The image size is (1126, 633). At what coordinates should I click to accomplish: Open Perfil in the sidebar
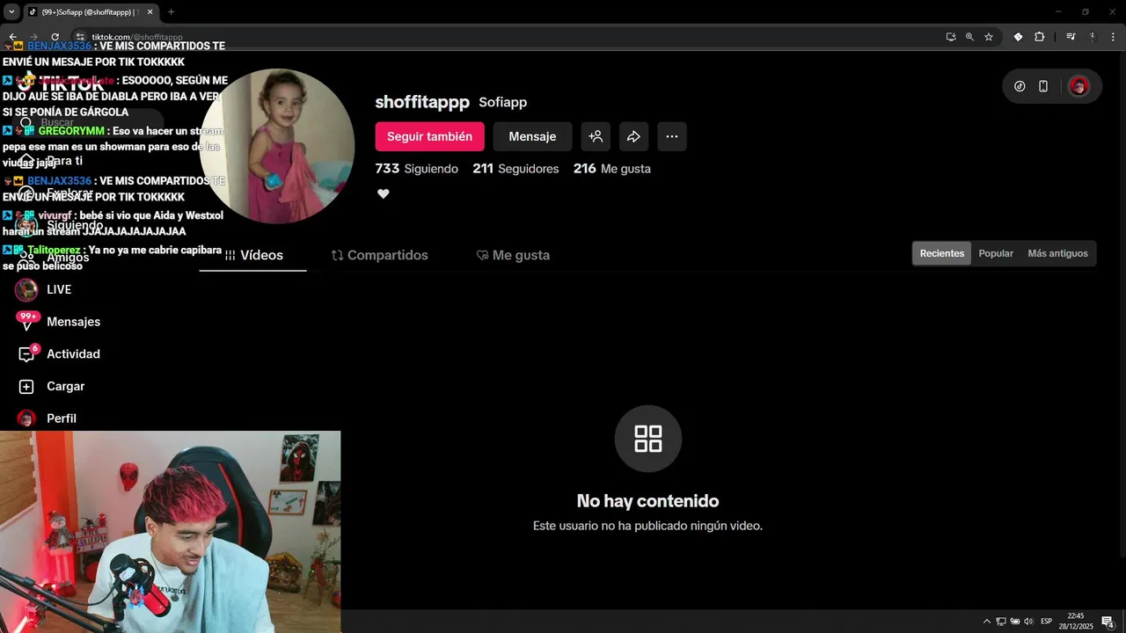[62, 418]
